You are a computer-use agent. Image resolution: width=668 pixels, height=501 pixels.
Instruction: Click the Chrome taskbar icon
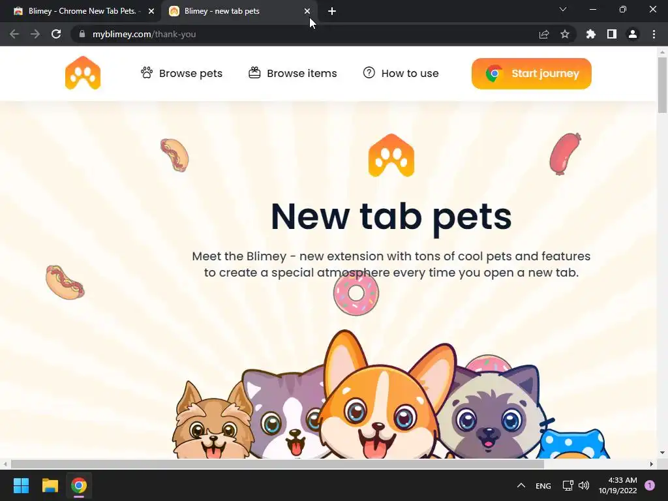(79, 485)
